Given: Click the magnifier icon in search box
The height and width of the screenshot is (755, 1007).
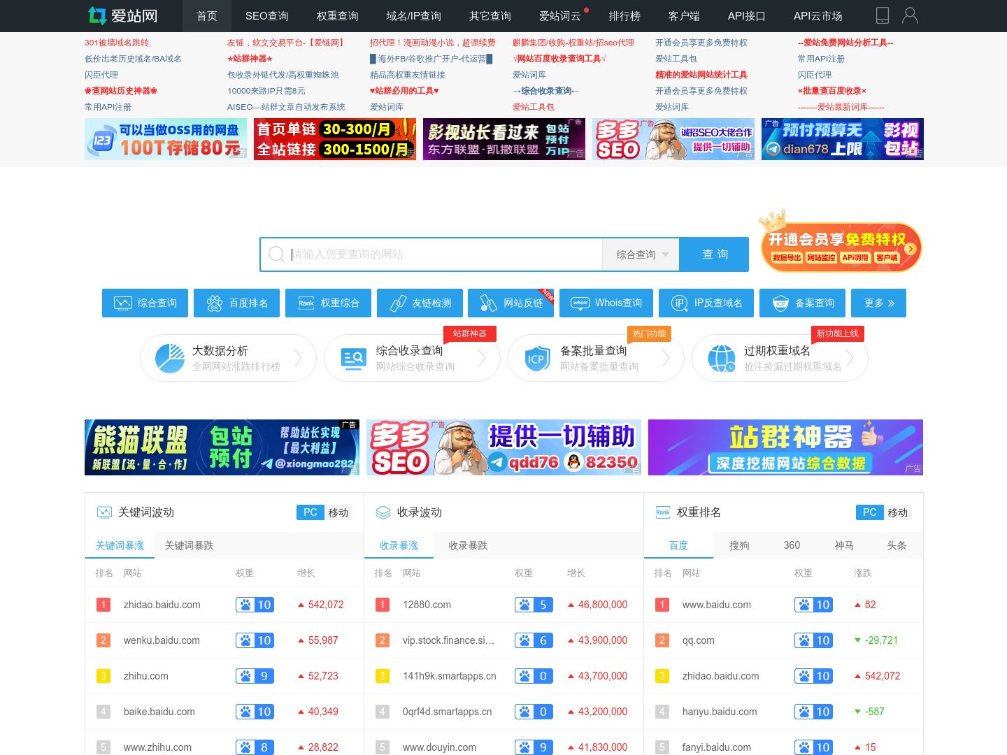Looking at the screenshot, I should click(x=276, y=254).
